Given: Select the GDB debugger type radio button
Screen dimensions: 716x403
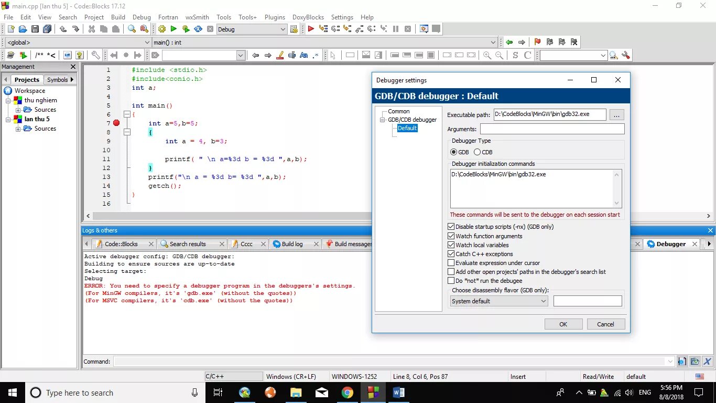Looking at the screenshot, I should click(x=454, y=152).
